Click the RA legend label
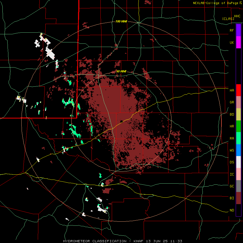This screenshot has height=243, width=243. pos(232,139)
